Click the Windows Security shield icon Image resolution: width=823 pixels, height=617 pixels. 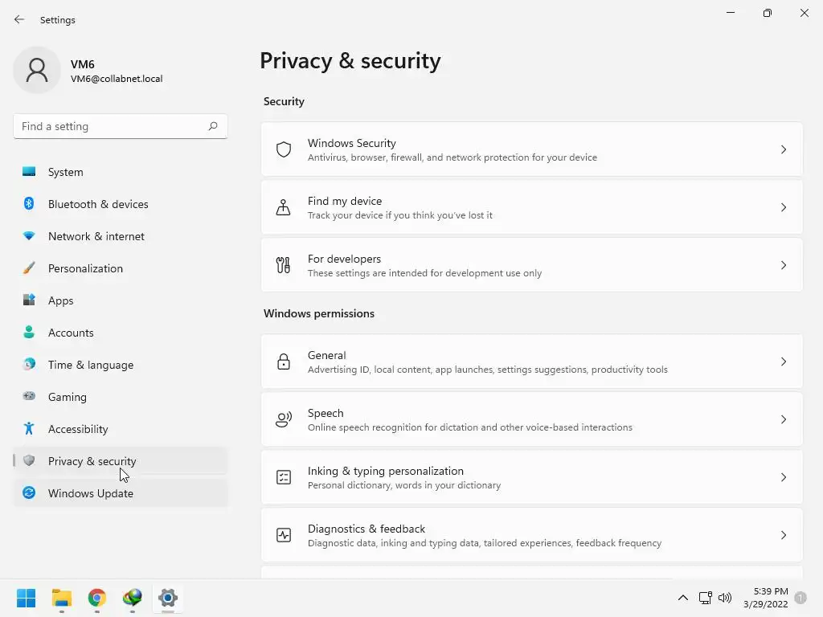[x=284, y=149]
